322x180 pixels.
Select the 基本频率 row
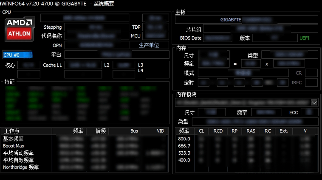(x=85, y=139)
